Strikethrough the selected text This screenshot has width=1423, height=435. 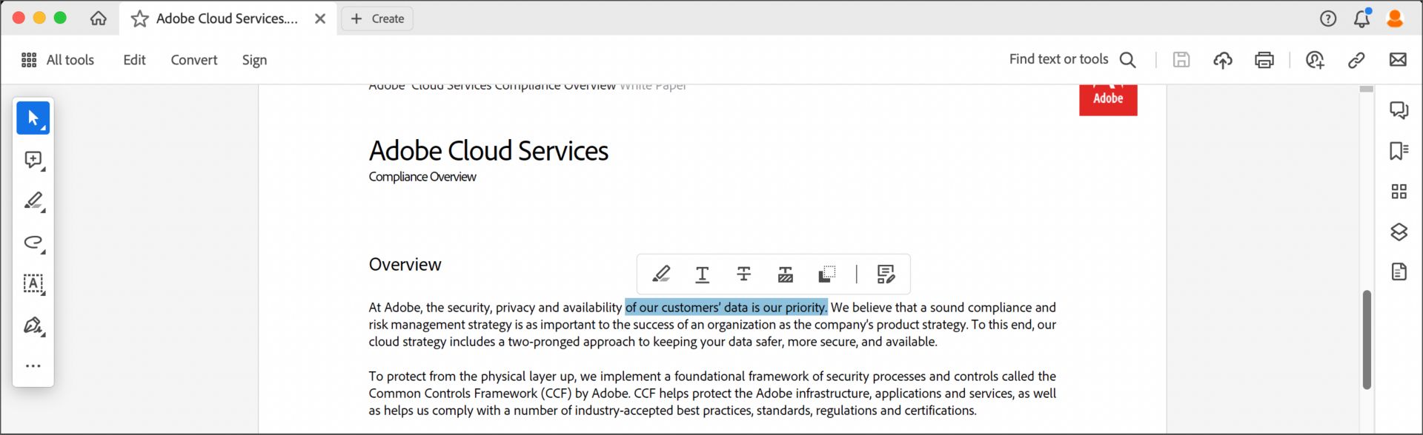[744, 274]
